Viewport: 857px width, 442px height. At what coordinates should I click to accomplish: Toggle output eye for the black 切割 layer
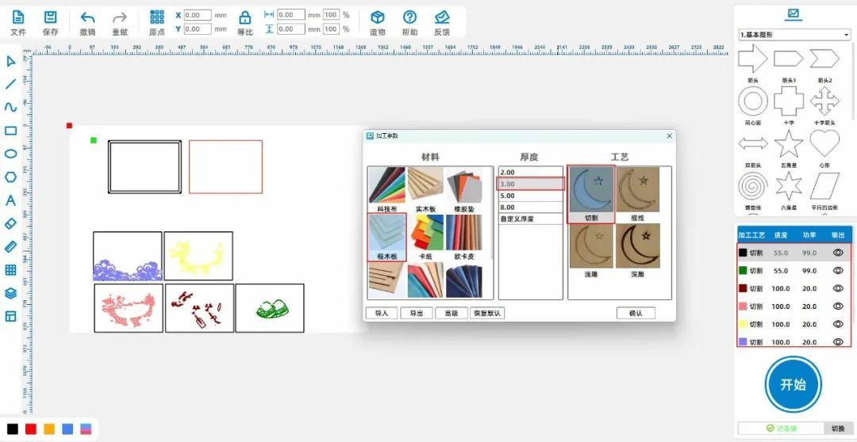[837, 253]
